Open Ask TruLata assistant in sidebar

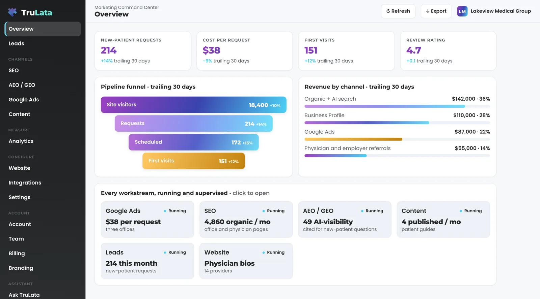pyautogui.click(x=43, y=295)
